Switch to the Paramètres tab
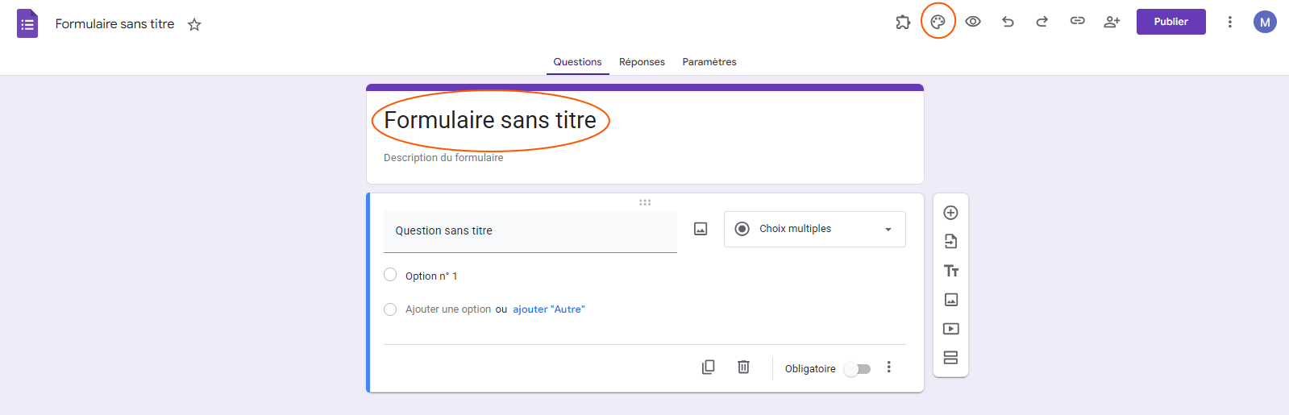 pos(709,62)
